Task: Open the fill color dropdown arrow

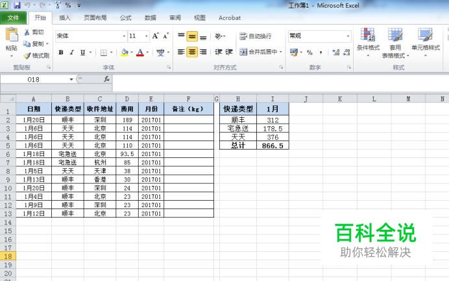Action: (x=132, y=52)
